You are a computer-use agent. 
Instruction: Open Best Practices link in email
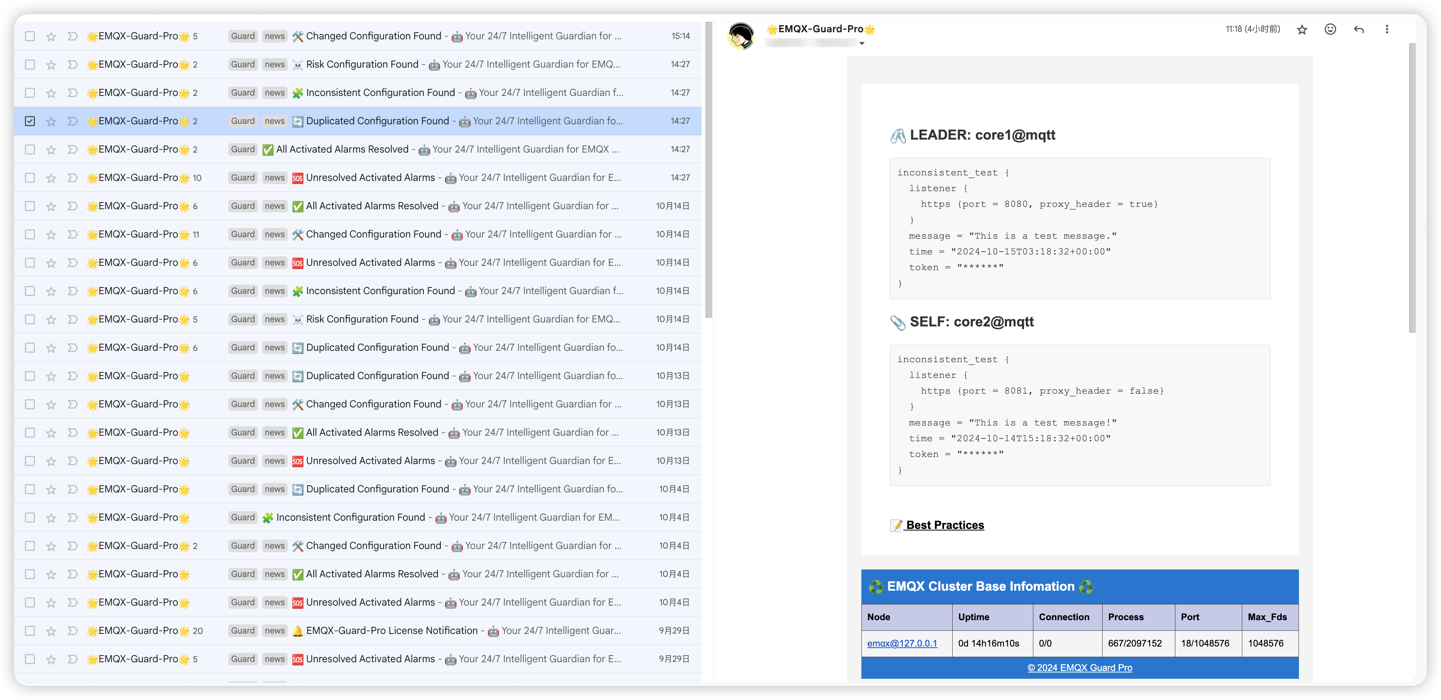click(937, 525)
